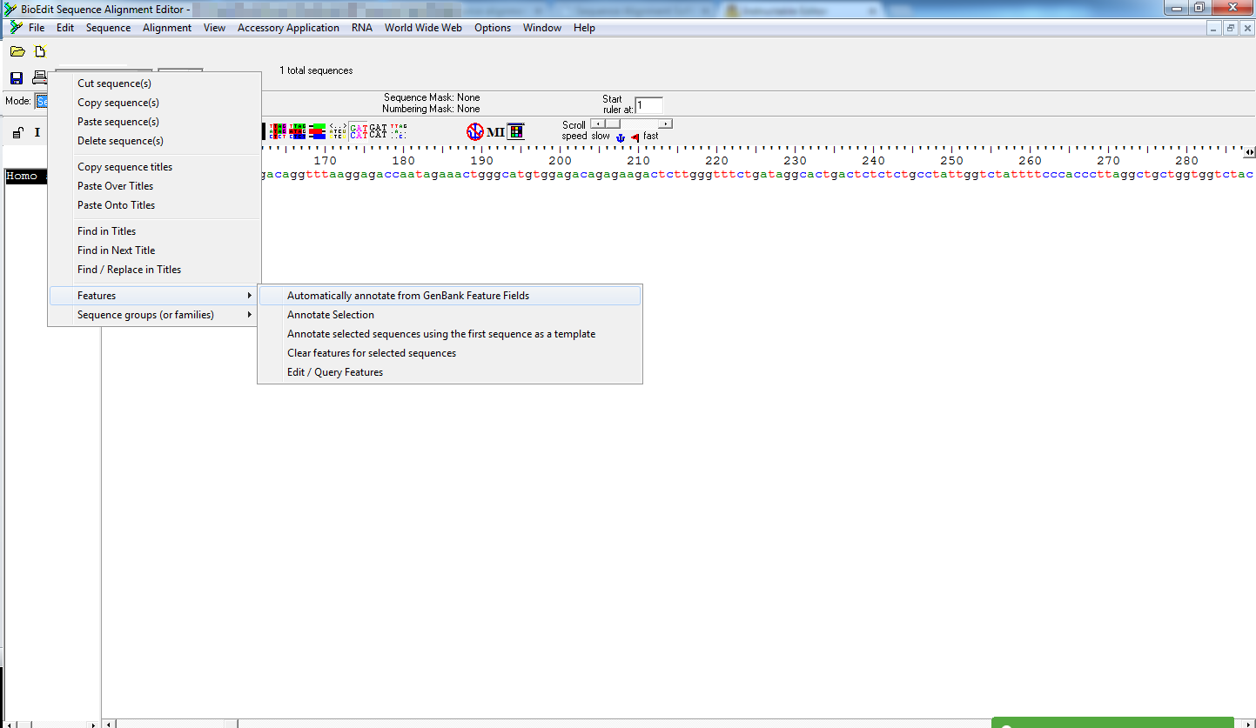Open the Help menu
This screenshot has width=1256, height=728.
point(584,28)
